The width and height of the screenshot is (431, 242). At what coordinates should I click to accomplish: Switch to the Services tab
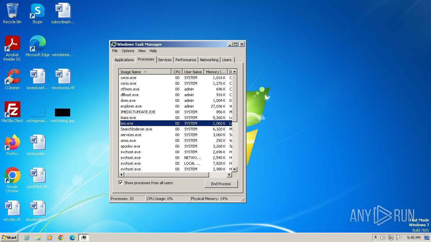[165, 60]
